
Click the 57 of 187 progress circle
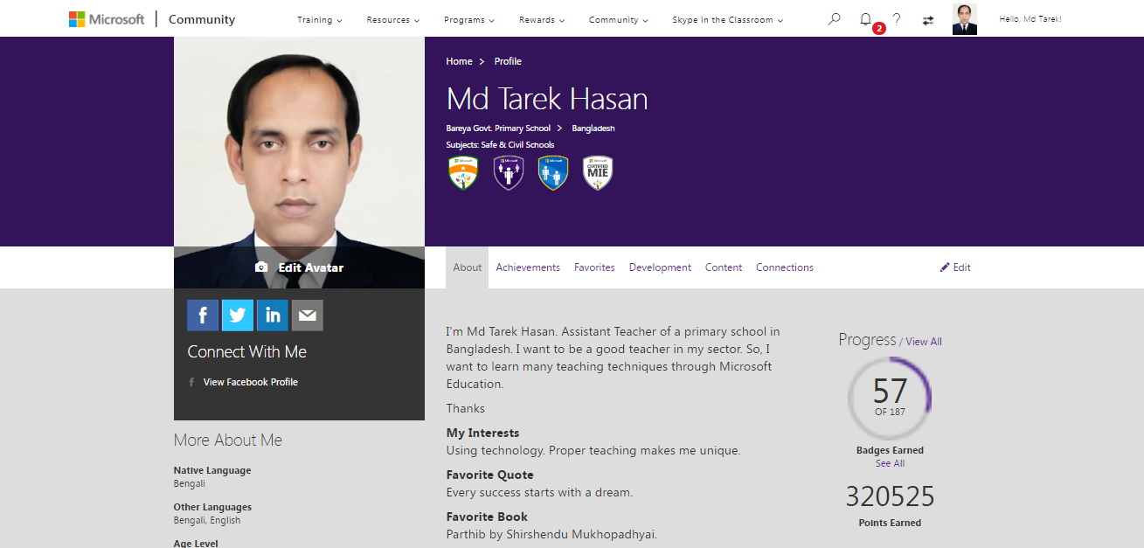coord(890,398)
